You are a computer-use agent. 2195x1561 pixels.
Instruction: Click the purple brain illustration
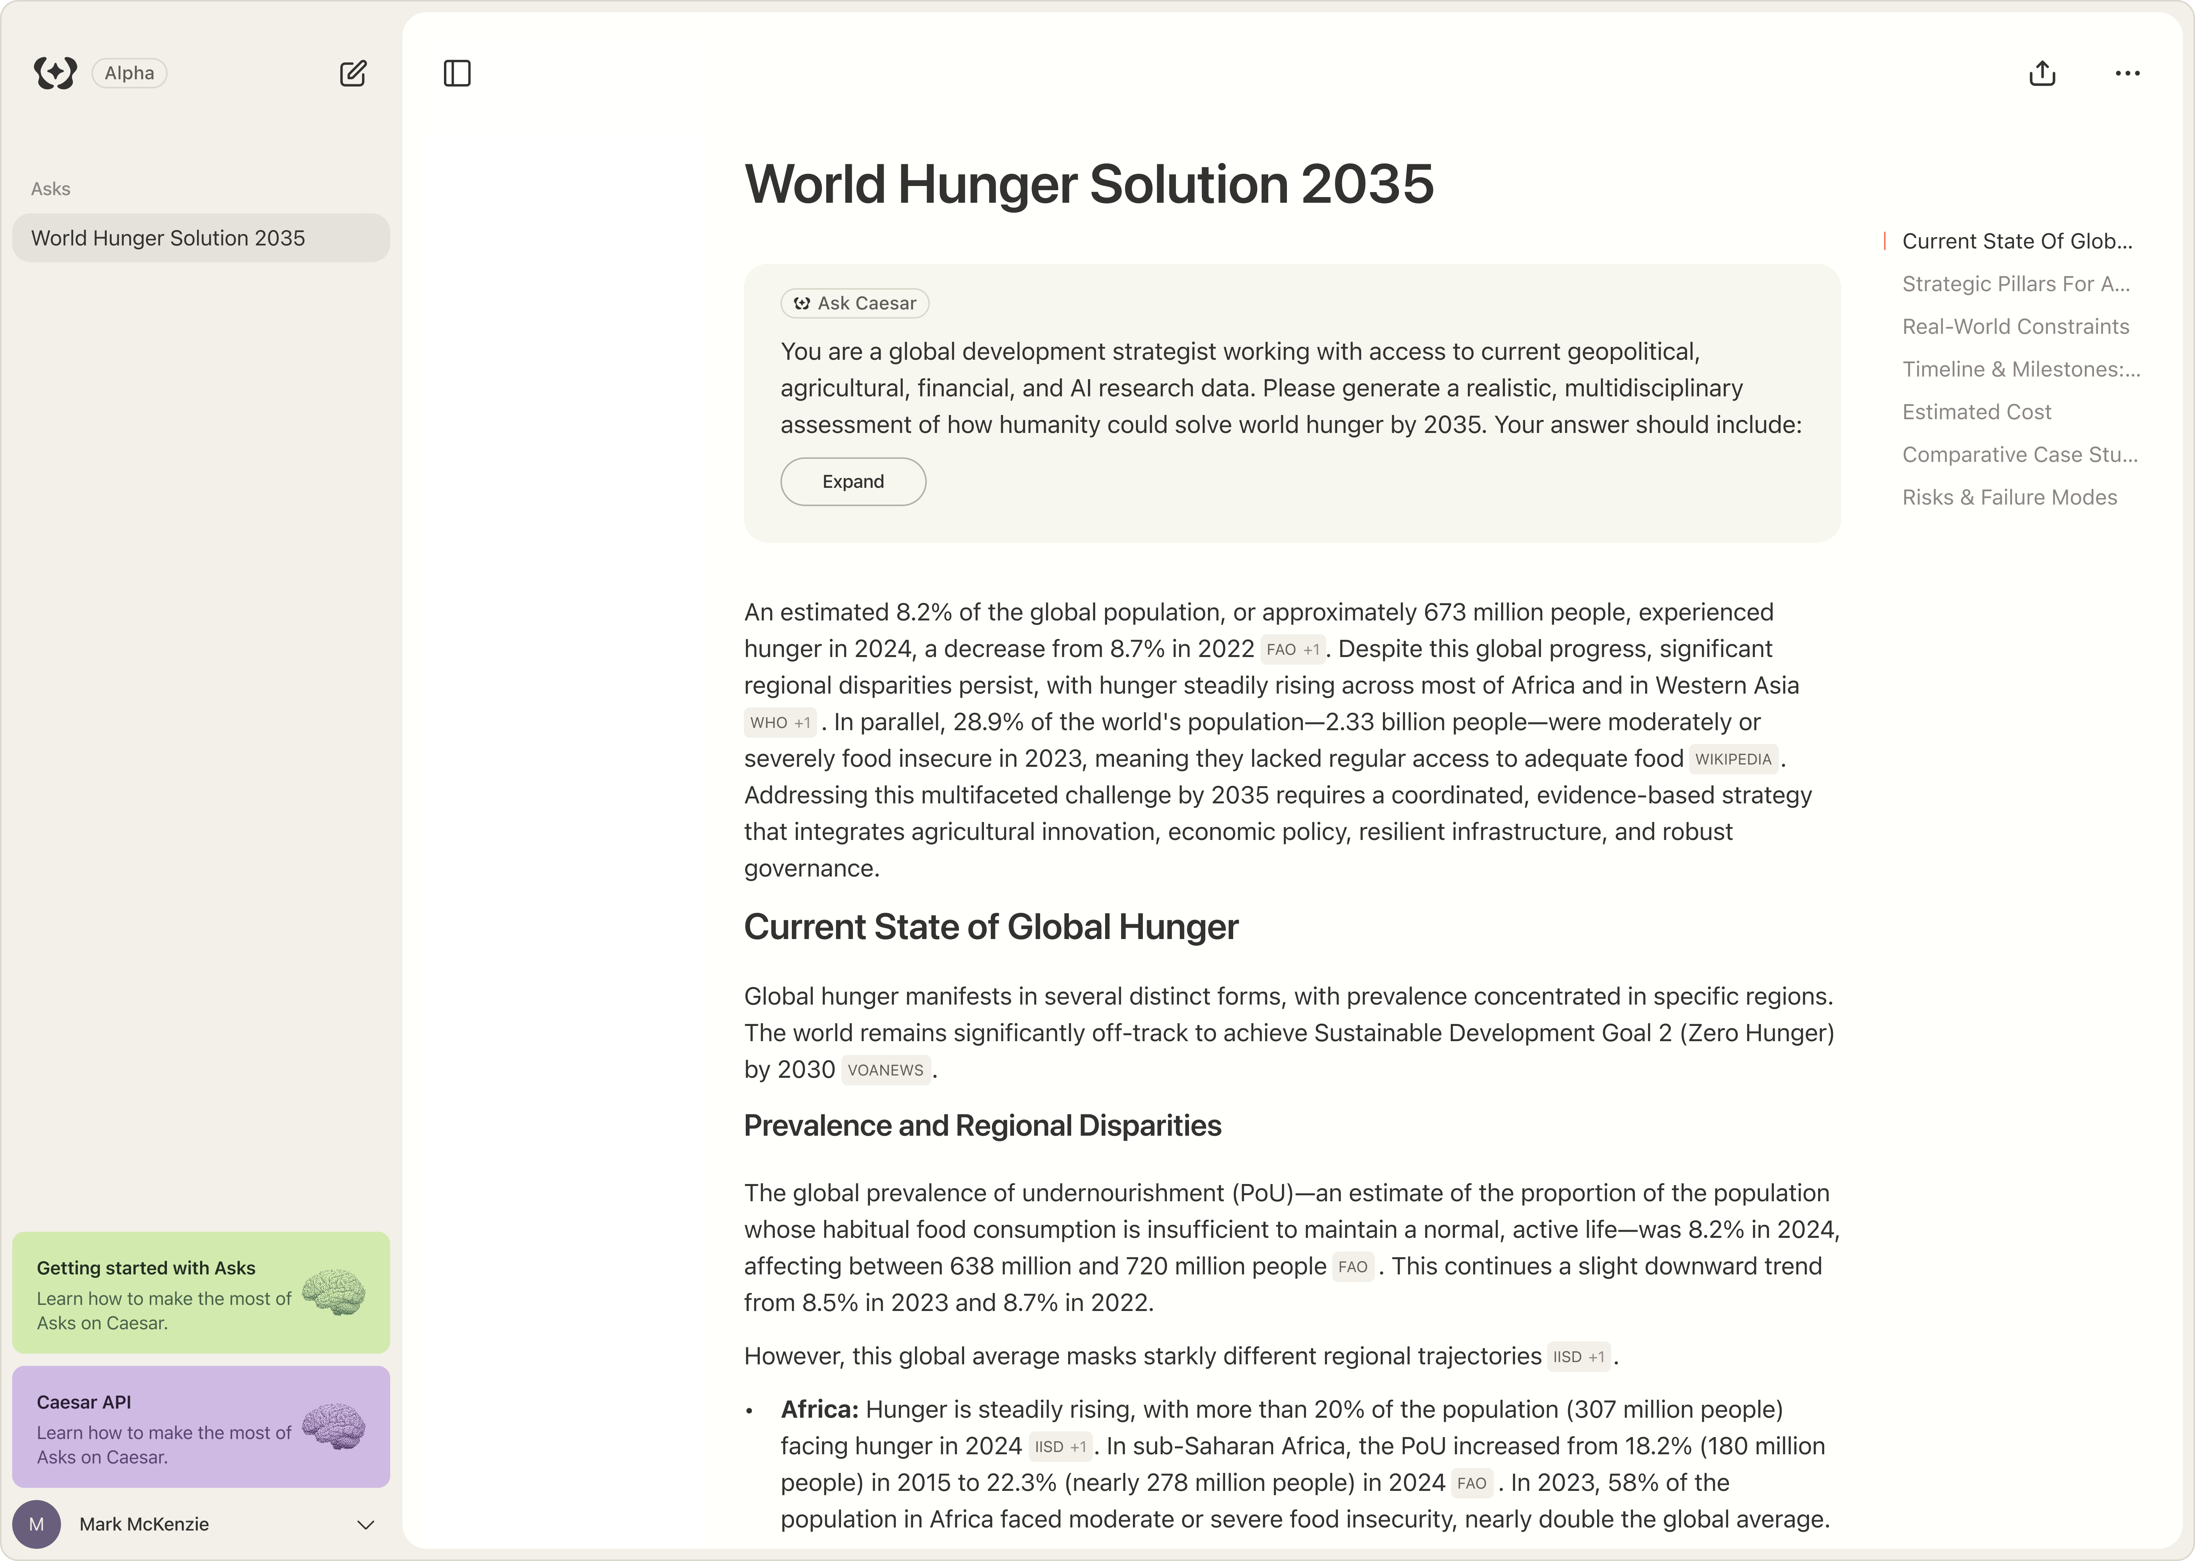333,1426
